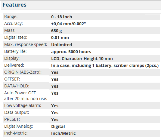The width and height of the screenshot is (161, 140).
Task: Select the Max. response speed label
Action: coord(26,44)
